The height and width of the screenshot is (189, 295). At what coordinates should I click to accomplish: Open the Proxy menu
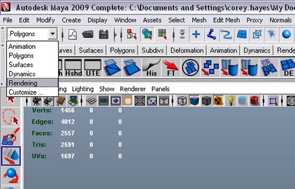pyautogui.click(x=254, y=20)
